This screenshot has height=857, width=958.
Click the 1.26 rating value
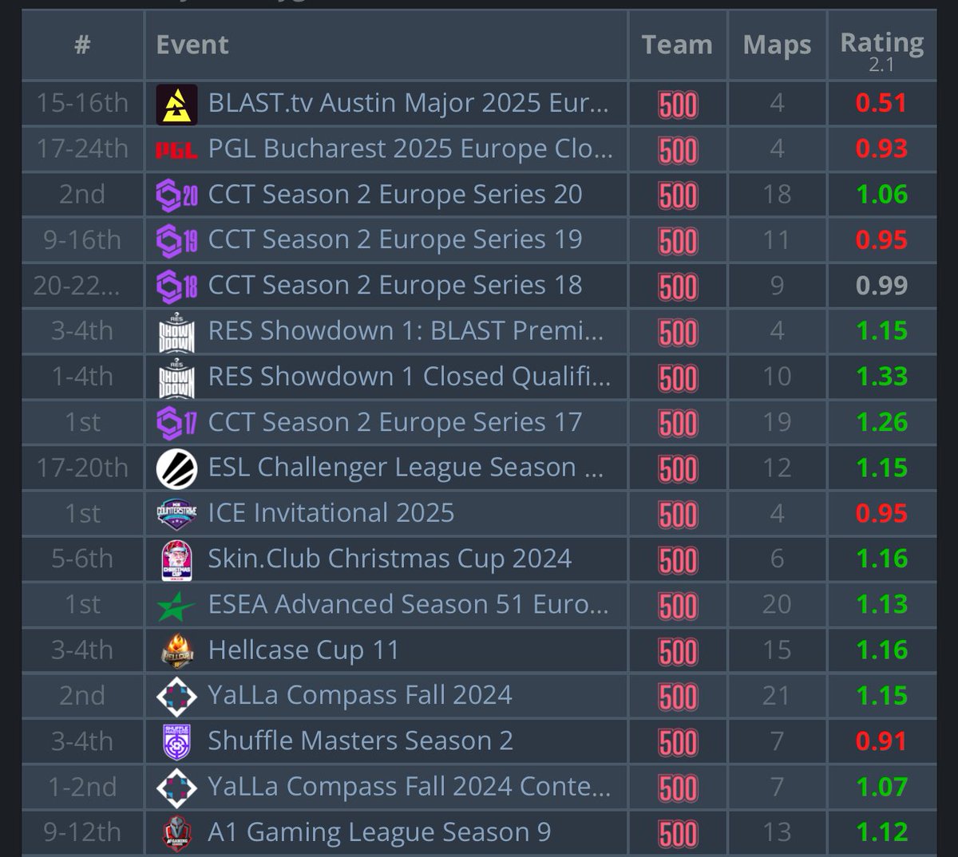tap(881, 421)
